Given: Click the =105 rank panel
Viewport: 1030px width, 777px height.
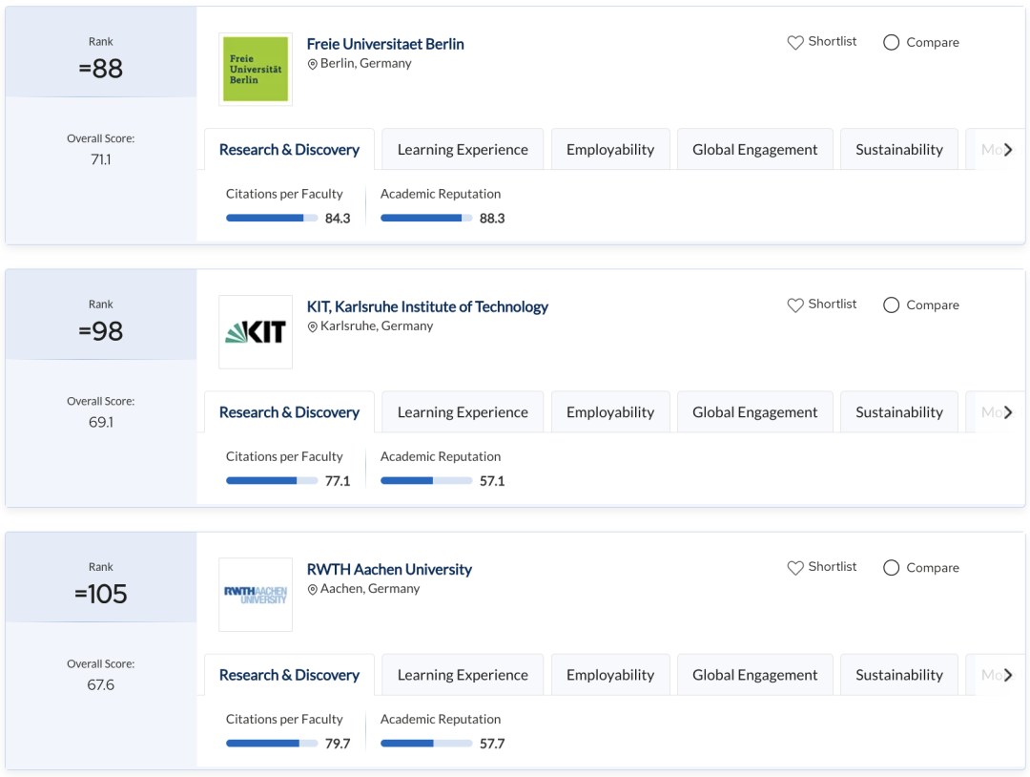Looking at the screenshot, I should point(101,594).
